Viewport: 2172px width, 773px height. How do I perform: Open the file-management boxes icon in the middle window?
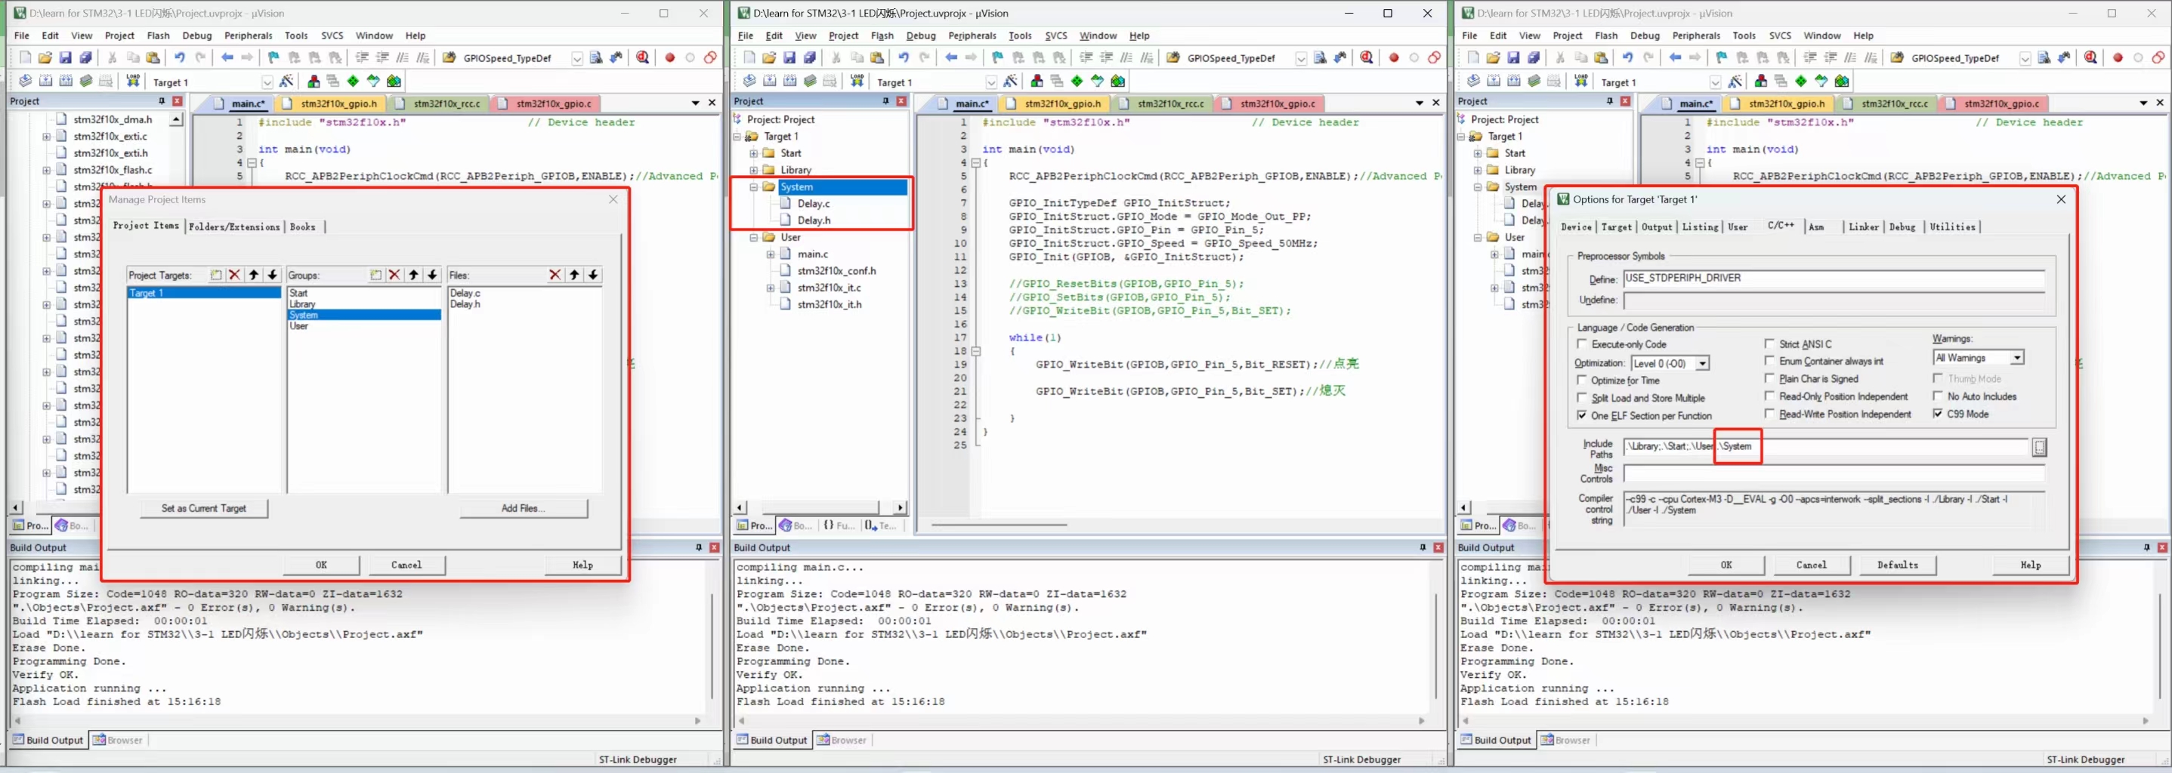click(x=1037, y=81)
